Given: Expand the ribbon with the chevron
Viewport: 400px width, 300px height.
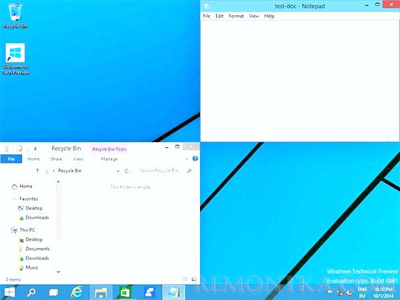Looking at the screenshot, I should coord(187,159).
